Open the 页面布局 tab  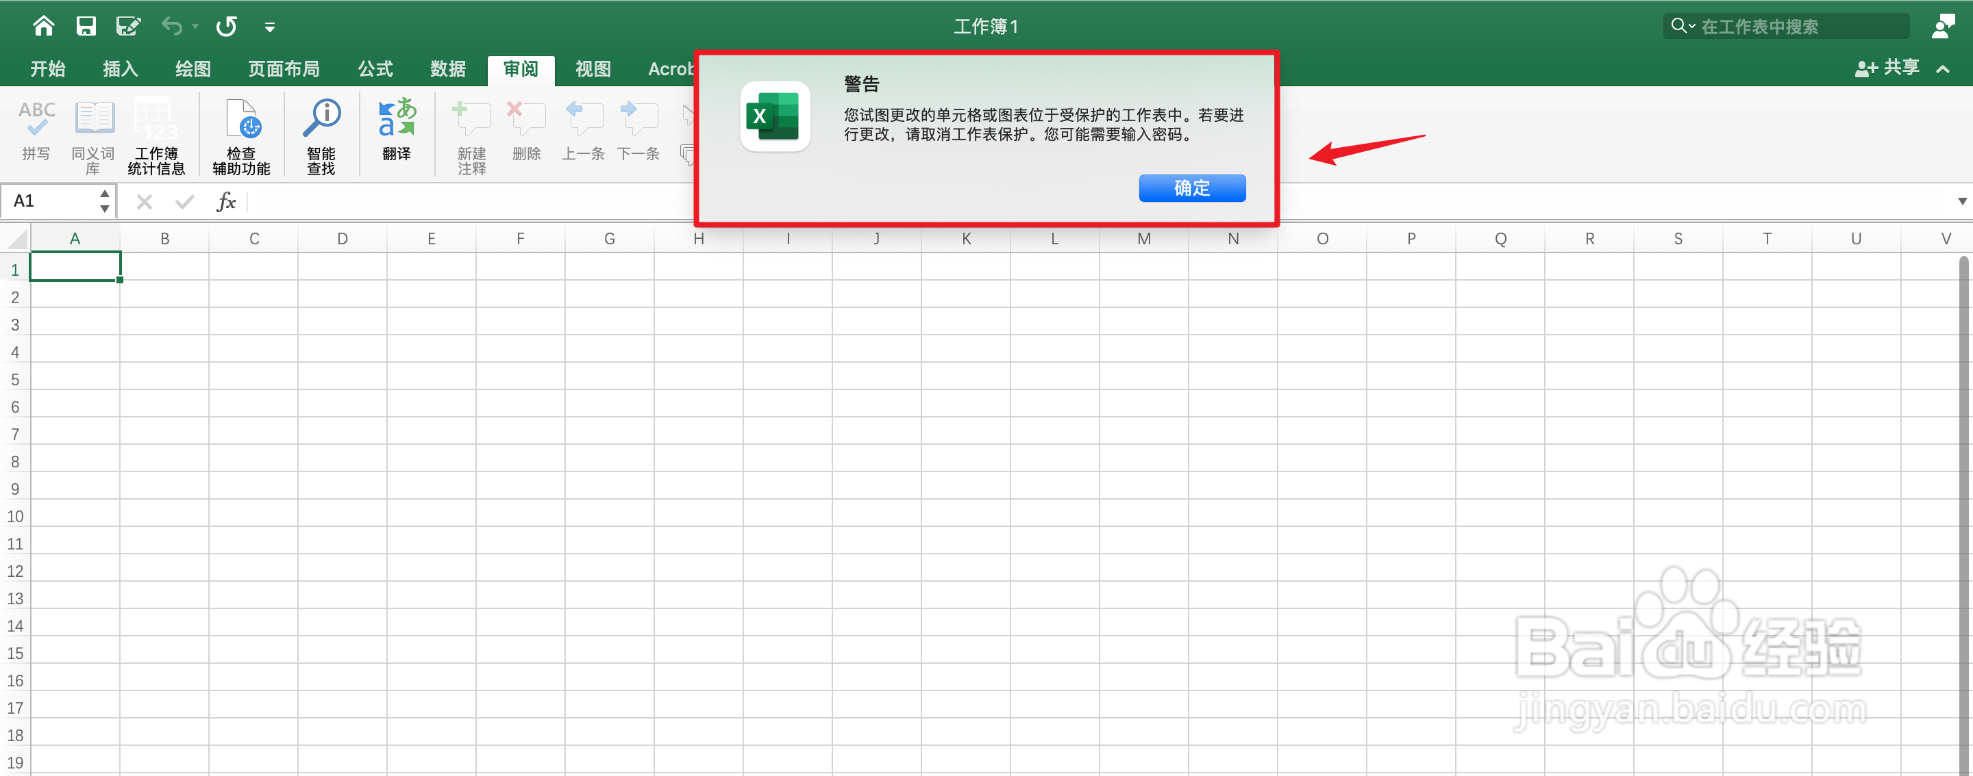(x=284, y=69)
